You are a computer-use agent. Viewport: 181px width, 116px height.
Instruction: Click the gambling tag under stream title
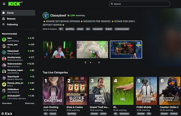tap(70, 29)
